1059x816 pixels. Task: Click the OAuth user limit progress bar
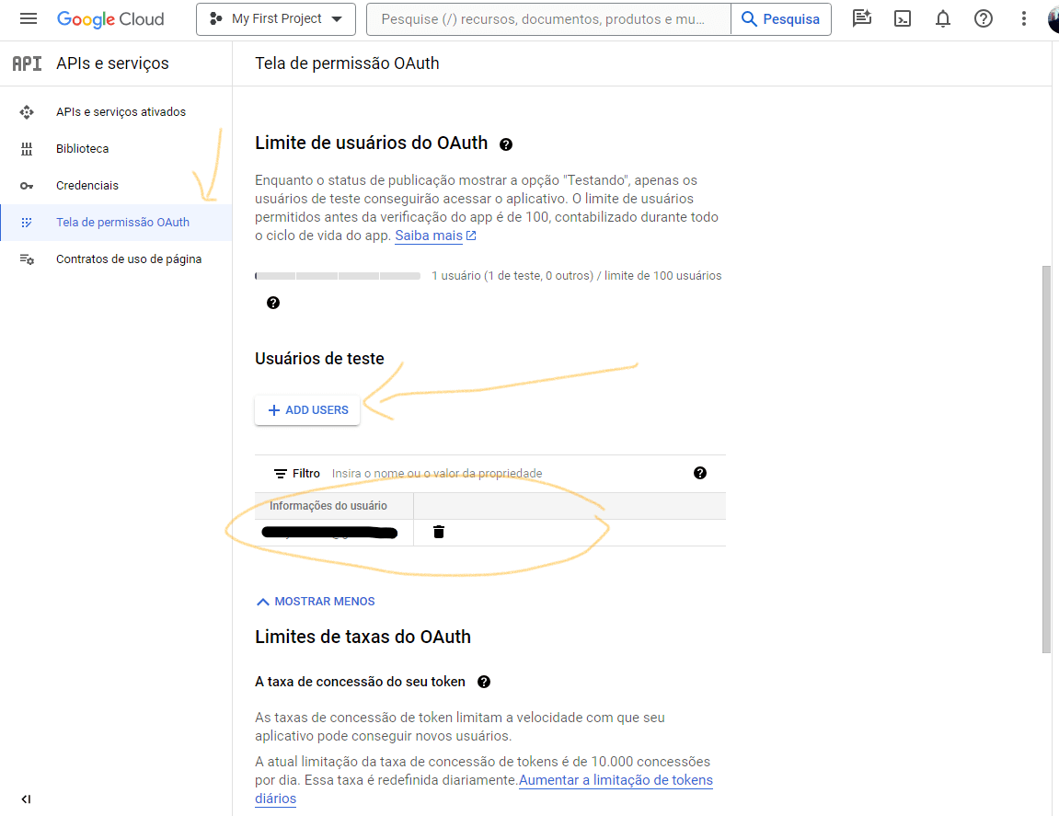338,276
